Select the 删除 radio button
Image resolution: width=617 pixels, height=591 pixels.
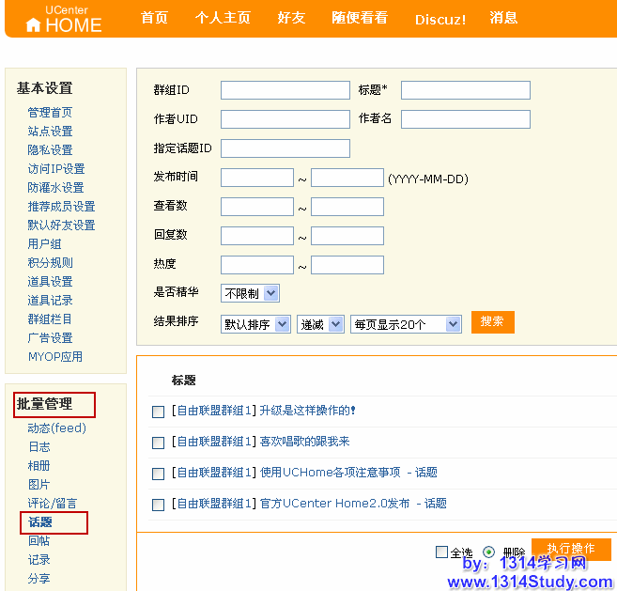point(488,552)
